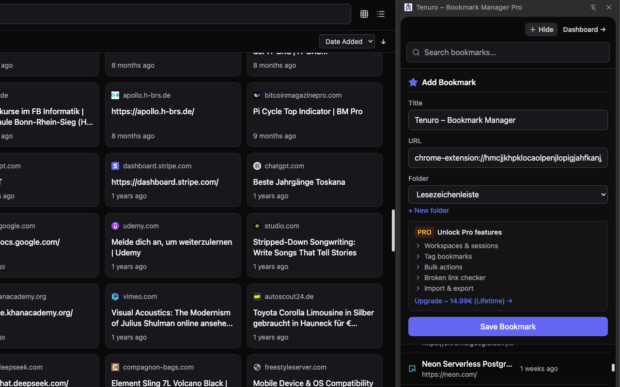Click the Stripe favicon
Screen dimensions: 620x387
click(x=115, y=166)
